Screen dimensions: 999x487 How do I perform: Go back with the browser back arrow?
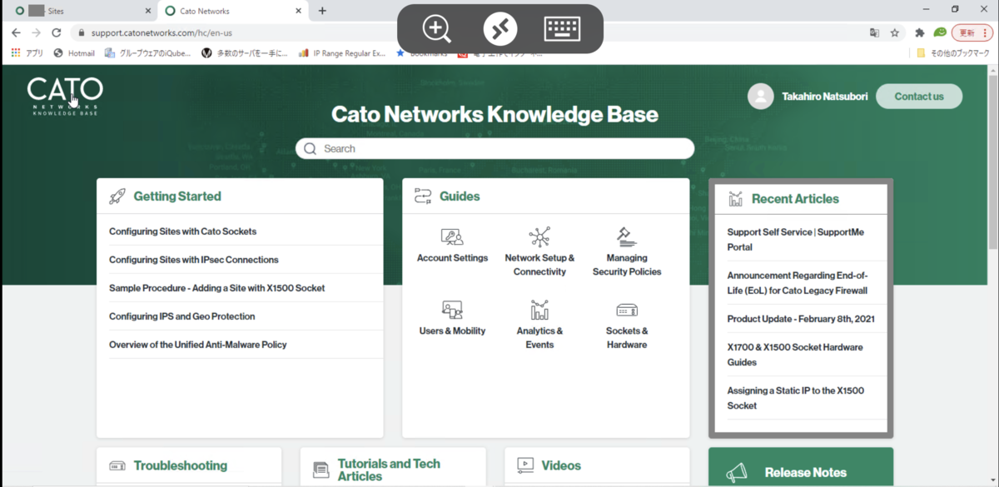pos(16,32)
